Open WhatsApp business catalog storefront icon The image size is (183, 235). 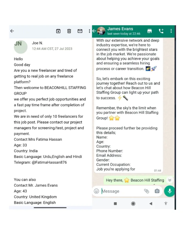tap(150, 31)
